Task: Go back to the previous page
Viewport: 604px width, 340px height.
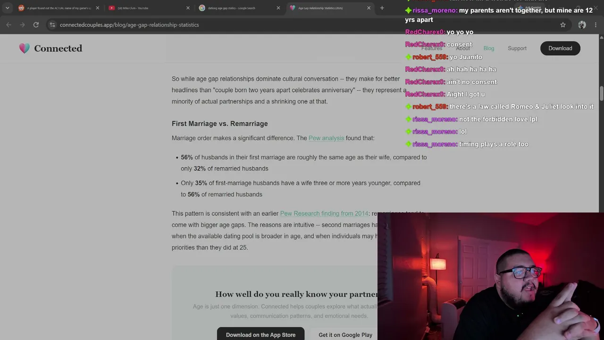Action: (8, 25)
